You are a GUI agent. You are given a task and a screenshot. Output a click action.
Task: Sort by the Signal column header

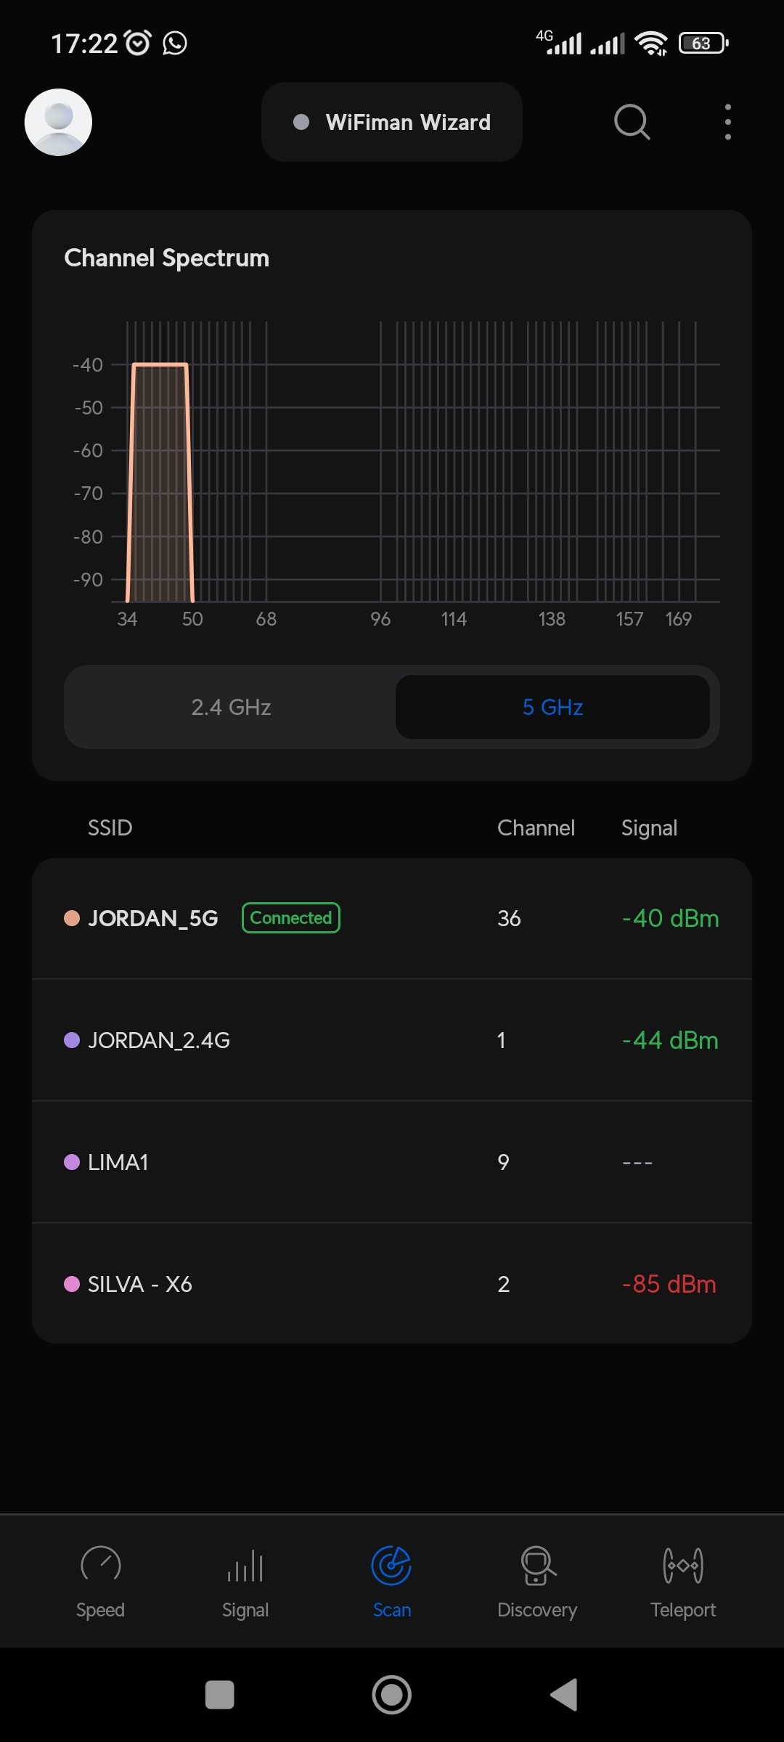pyautogui.click(x=649, y=828)
